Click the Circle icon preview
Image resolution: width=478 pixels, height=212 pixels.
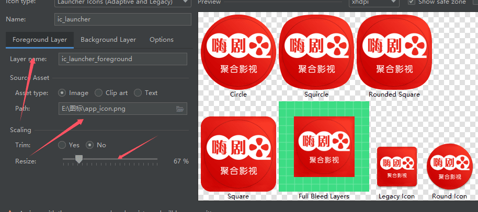click(238, 52)
